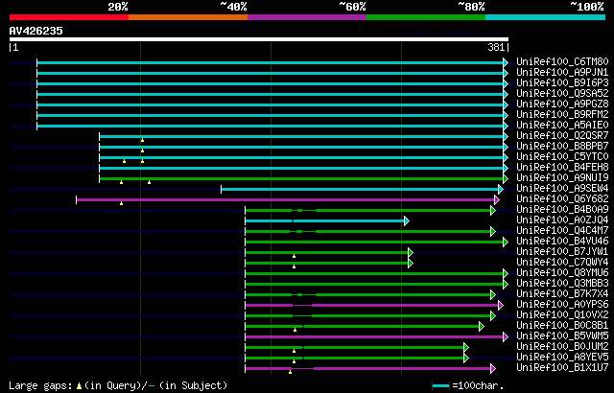Select label UniRef100_A9NUI9
The height and width of the screenshot is (393, 614).
[x=562, y=177]
